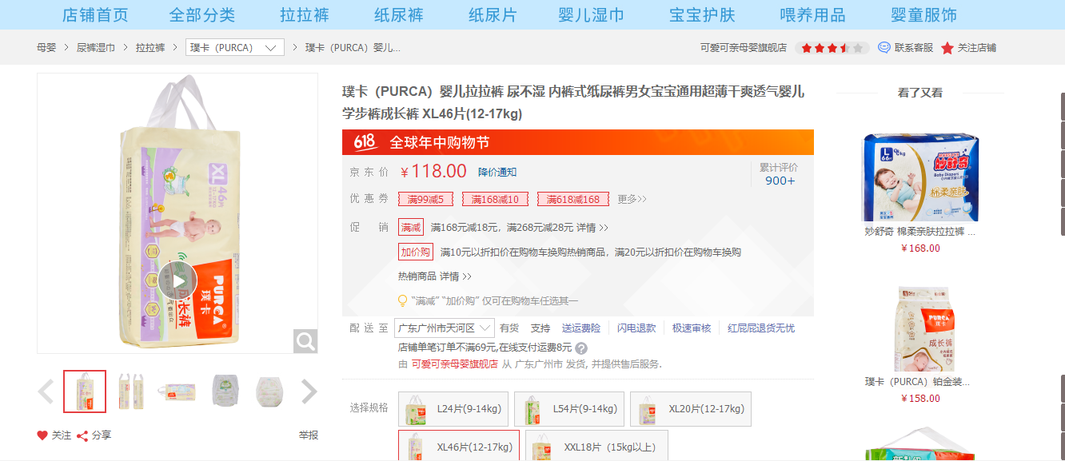Click 降价通知 price drop alert
Viewport: 1065px width, 461px height.
click(497, 172)
